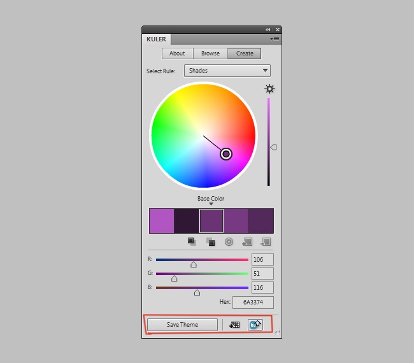The height and width of the screenshot is (363, 414).
Task: Click the red channel slider handle
Action: 194,264
